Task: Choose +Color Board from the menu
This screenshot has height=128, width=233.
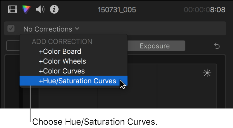Action: [60, 52]
